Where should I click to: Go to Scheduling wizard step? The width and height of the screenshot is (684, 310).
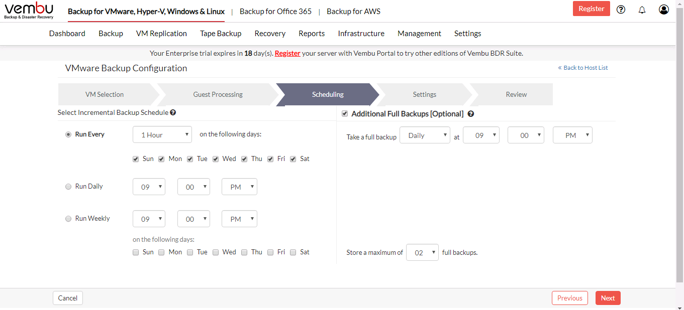(328, 94)
